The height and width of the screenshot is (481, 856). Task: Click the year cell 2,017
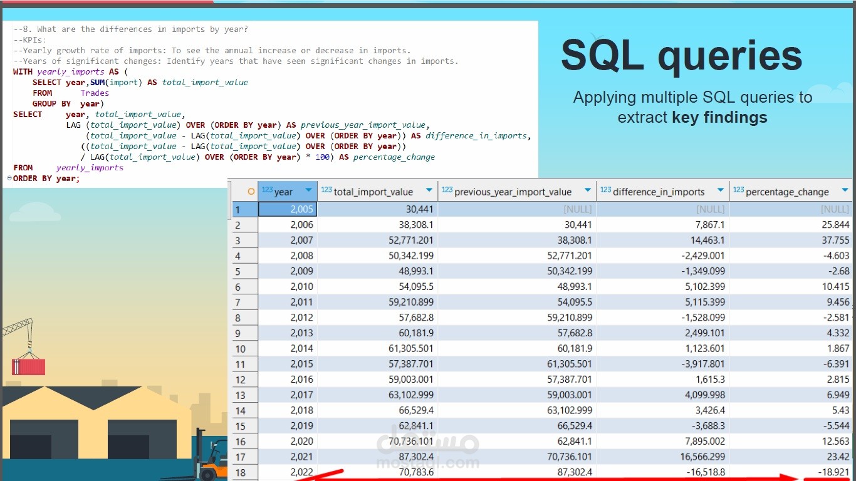point(288,395)
